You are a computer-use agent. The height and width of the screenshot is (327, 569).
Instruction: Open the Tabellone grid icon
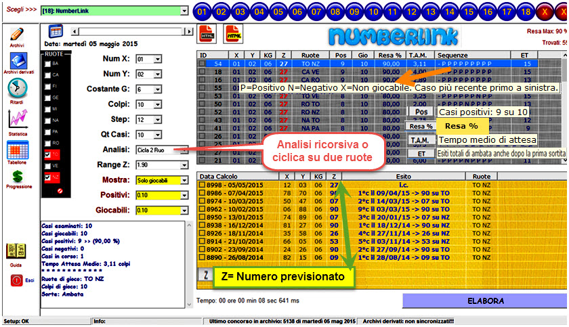[x=18, y=150]
